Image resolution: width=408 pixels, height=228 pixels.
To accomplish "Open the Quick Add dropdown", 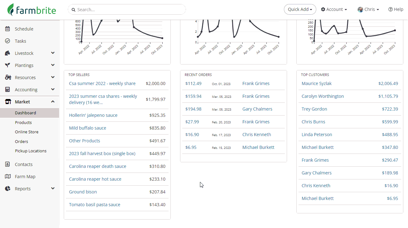I will (300, 9).
